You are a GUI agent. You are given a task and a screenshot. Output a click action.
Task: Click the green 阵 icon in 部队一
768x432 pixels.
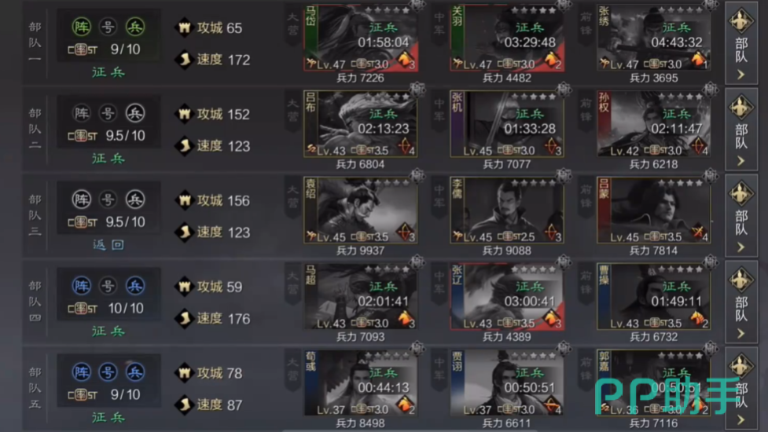(81, 27)
